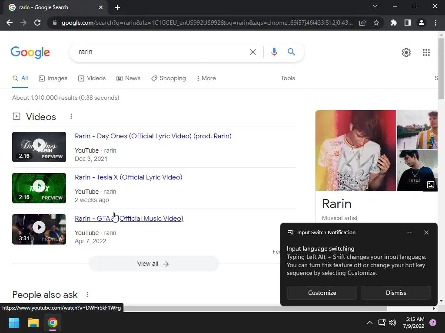Open the Google apps grid
The width and height of the screenshot is (445, 333).
(x=426, y=52)
